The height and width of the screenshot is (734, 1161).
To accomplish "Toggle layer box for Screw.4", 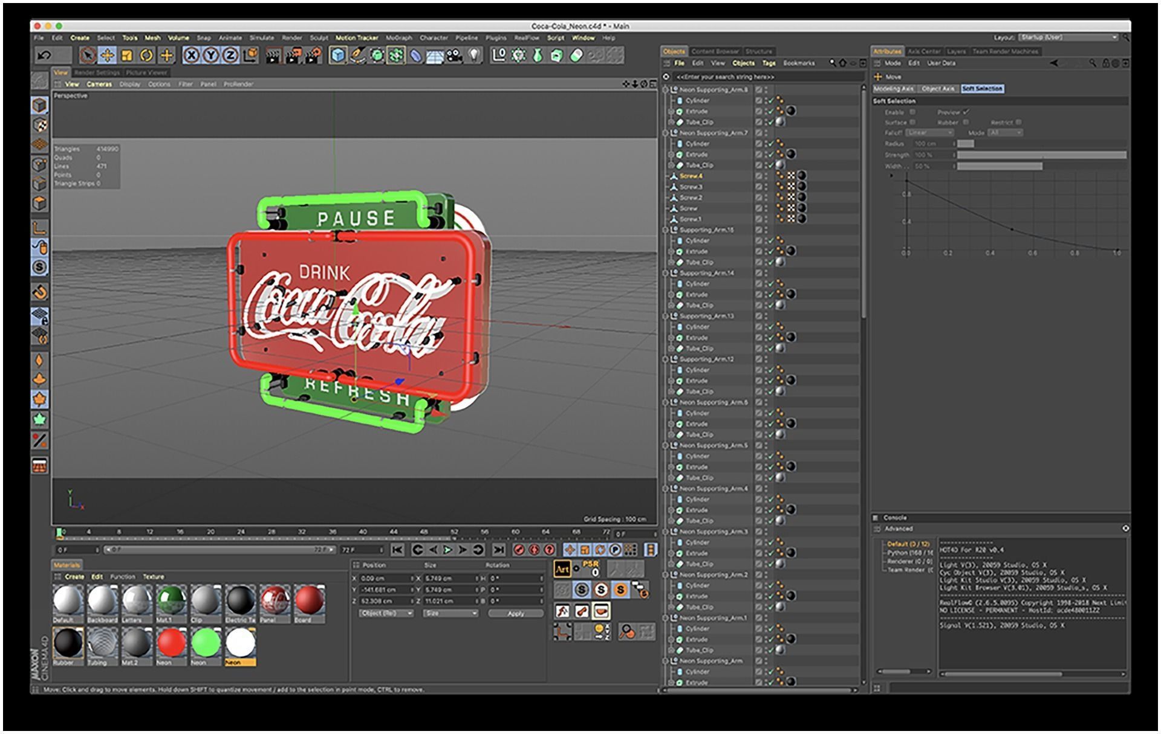I will (759, 176).
